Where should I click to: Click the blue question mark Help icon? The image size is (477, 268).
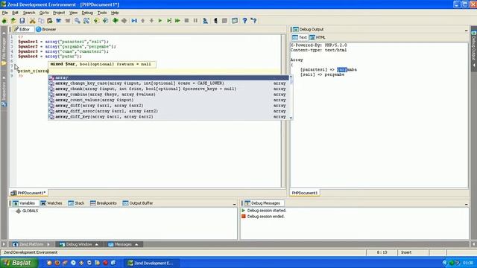tap(244, 21)
